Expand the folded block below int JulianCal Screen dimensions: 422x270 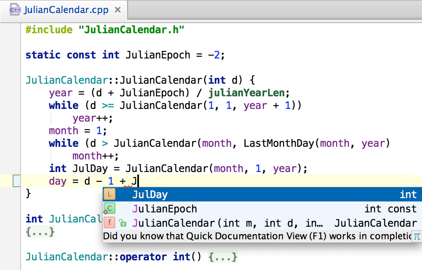[40, 232]
